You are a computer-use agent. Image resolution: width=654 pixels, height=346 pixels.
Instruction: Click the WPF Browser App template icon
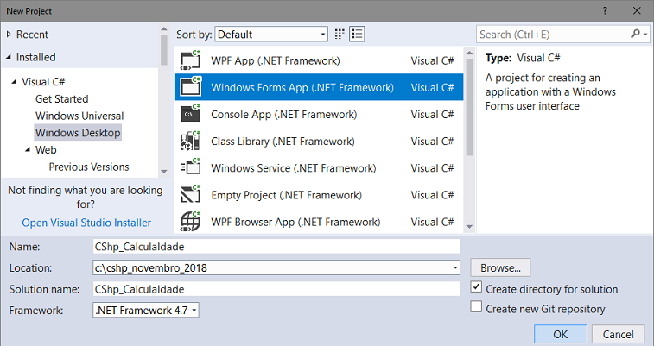click(x=191, y=222)
